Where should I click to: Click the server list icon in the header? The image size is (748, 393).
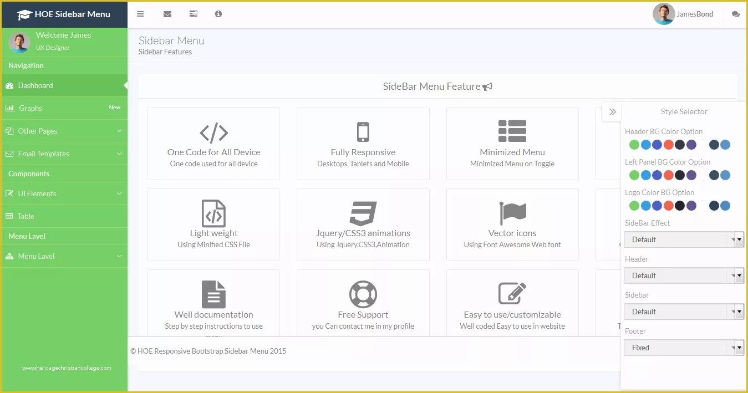coord(193,14)
